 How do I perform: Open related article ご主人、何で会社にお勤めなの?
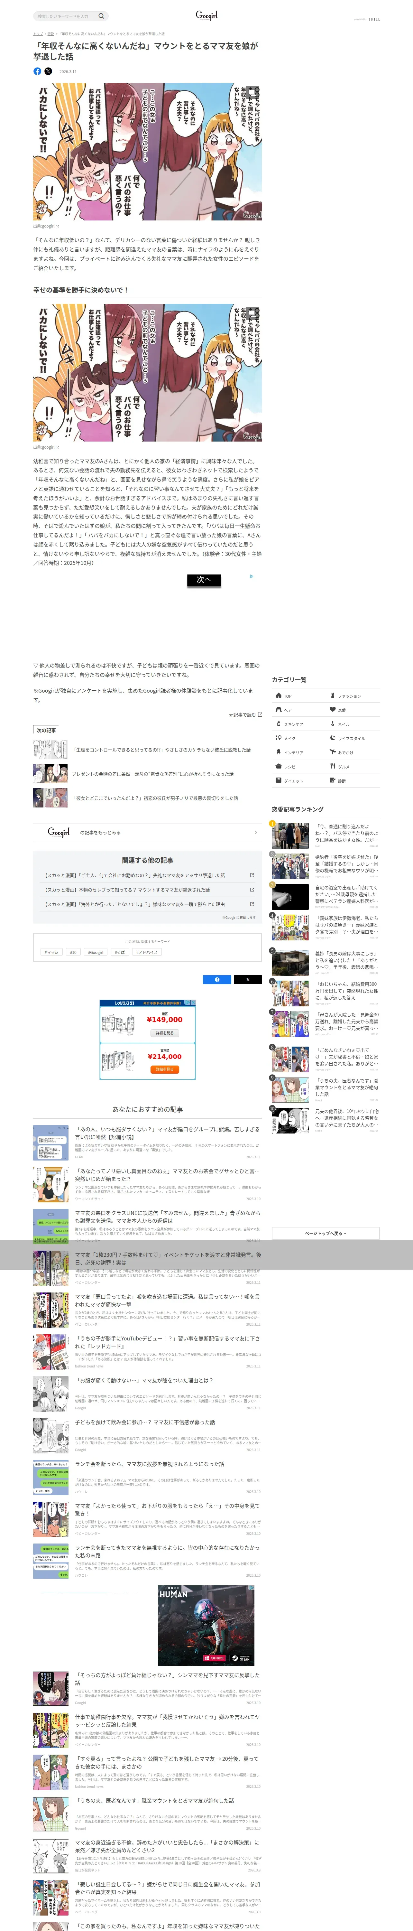[x=148, y=875]
